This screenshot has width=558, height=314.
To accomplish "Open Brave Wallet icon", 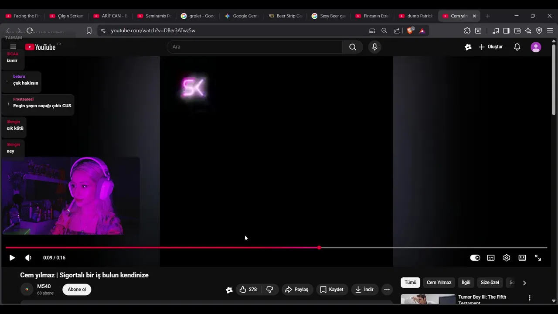I will 517,31.
